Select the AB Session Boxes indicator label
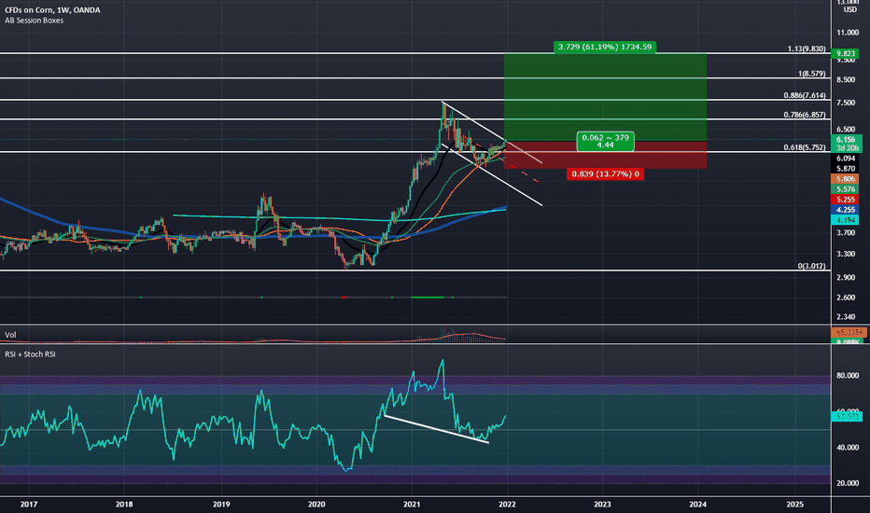 pos(34,21)
